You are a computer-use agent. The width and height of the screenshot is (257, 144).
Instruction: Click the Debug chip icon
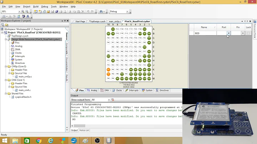[x=24, y=16]
